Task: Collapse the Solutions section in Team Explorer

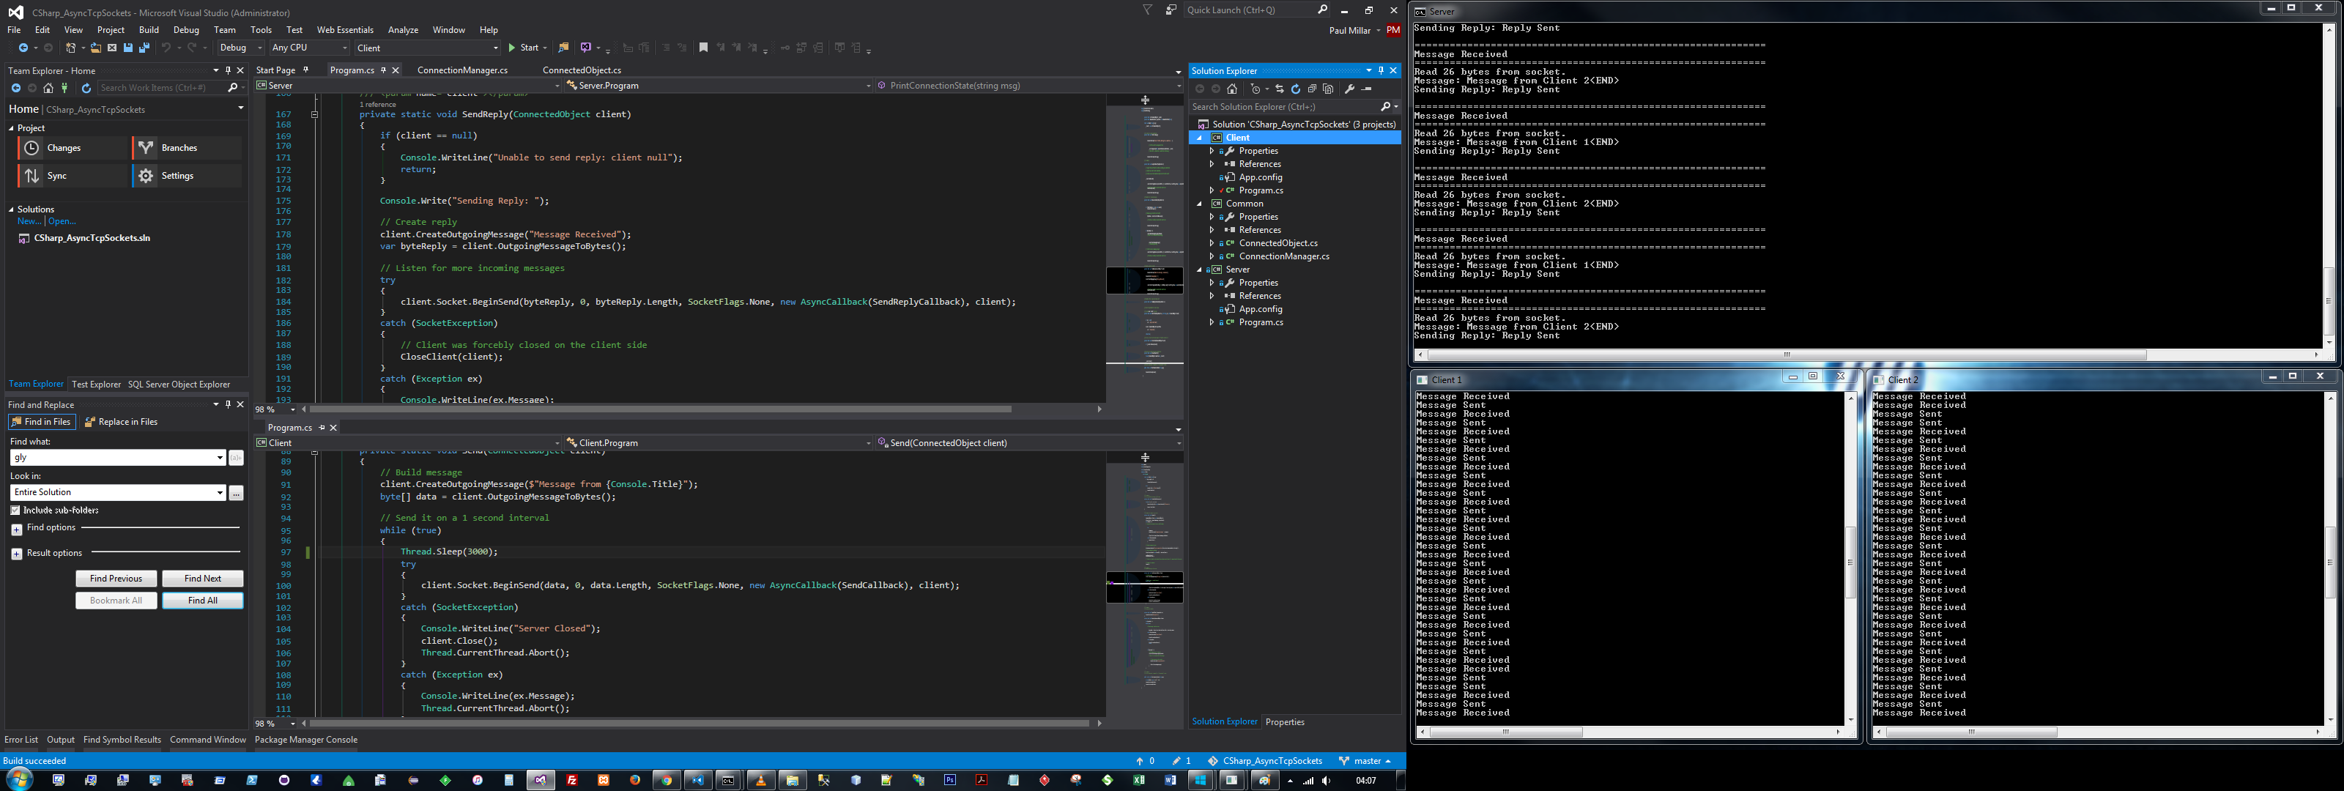Action: tap(11, 209)
